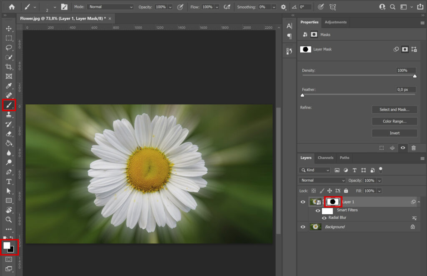Toggle airbrush-style build-up

tap(227, 7)
